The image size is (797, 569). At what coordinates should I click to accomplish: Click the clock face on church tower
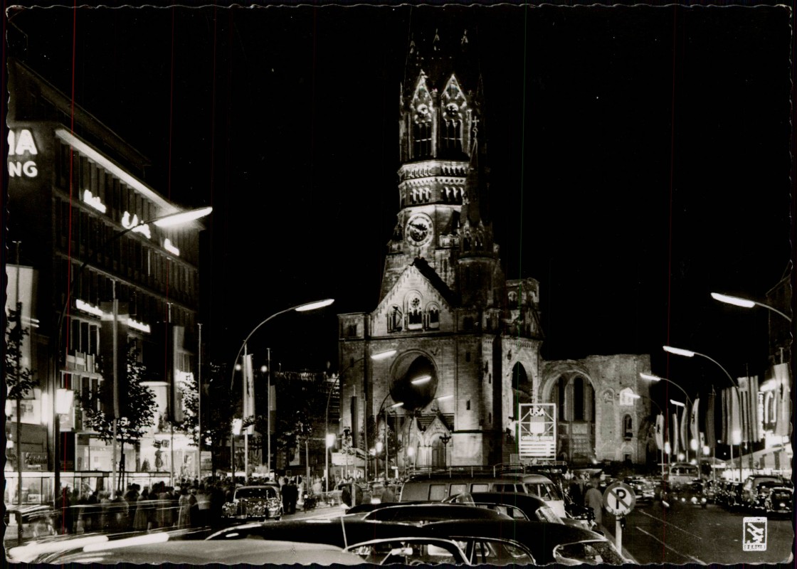(x=419, y=230)
